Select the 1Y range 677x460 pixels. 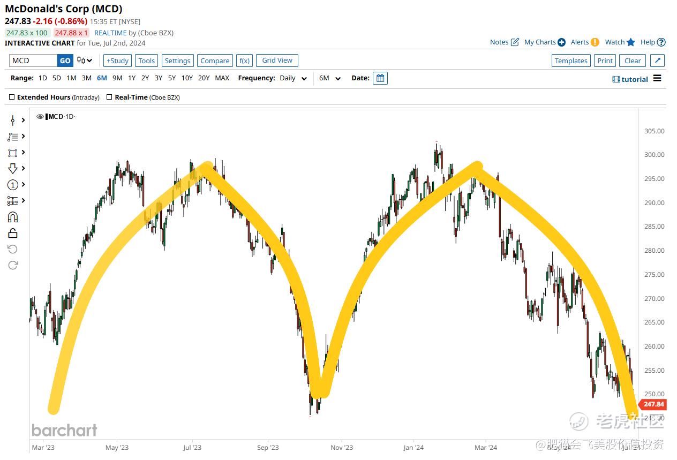tap(132, 78)
